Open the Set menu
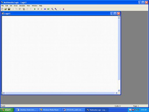 click(11, 6)
